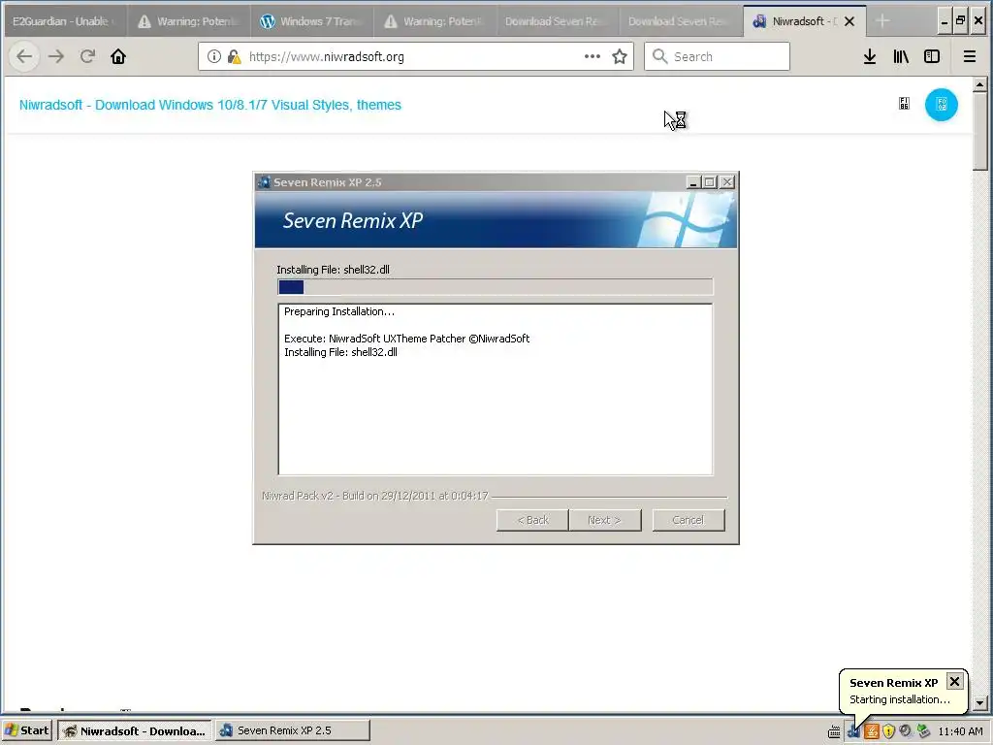Image resolution: width=993 pixels, height=745 pixels.
Task: Toggle the sidebar view icon
Action: tap(932, 56)
